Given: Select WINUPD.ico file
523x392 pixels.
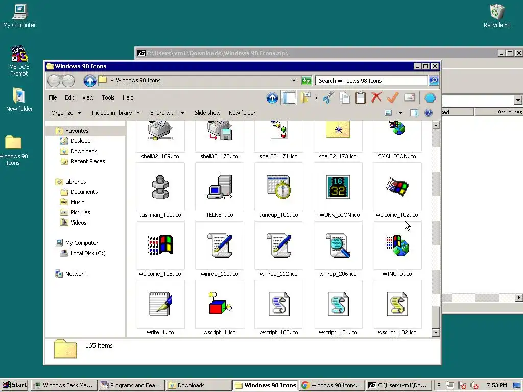Looking at the screenshot, I should coord(397,249).
